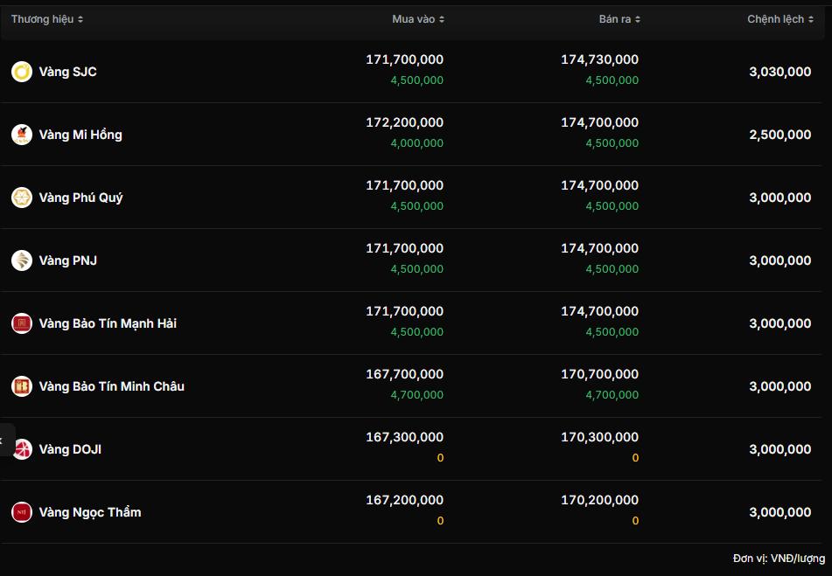832x576 pixels.
Task: Click Vàng Mi Hồng spread 2,500,000
Action: [x=780, y=135]
